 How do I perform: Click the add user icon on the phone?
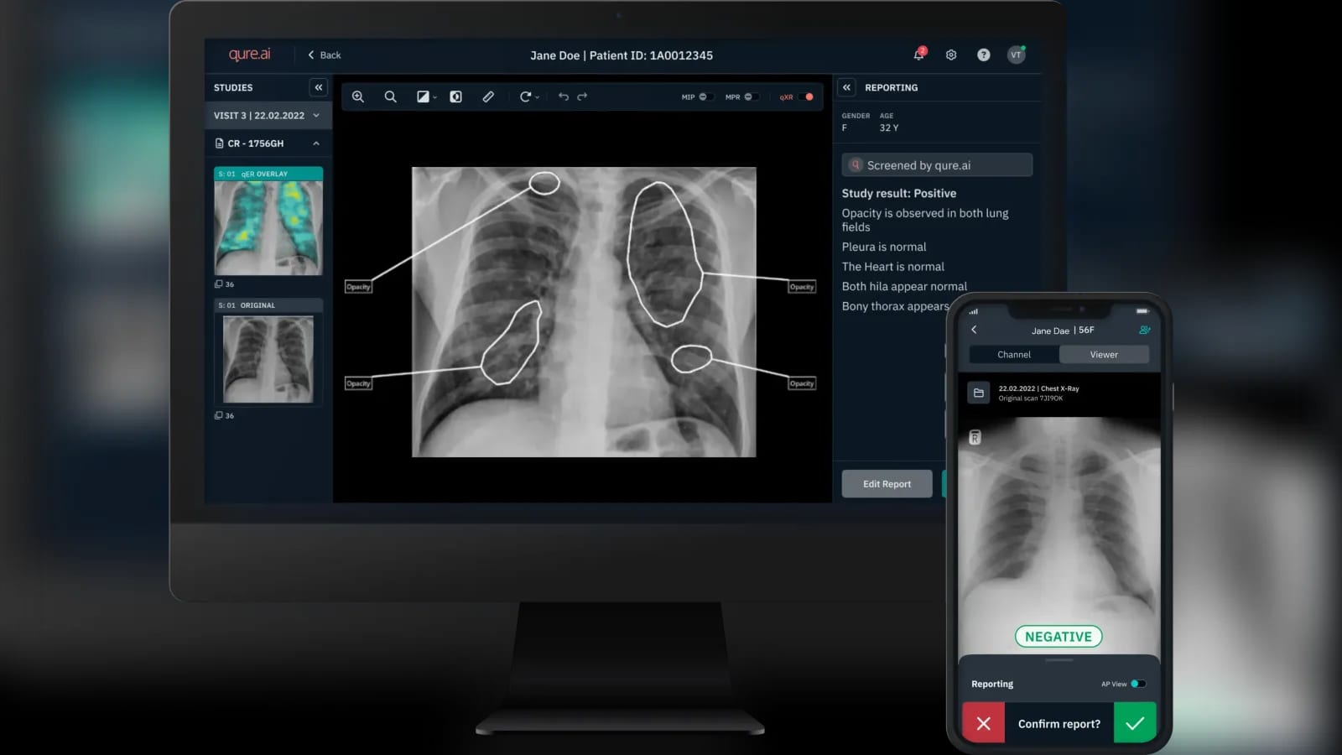[x=1145, y=330]
